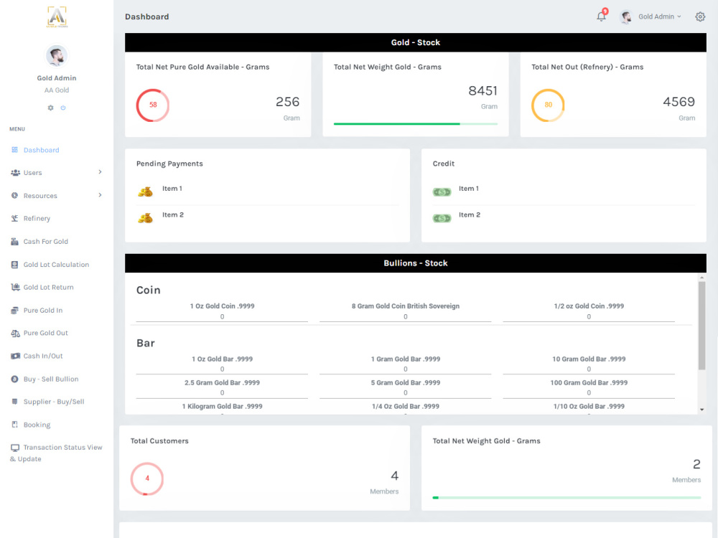Image resolution: width=718 pixels, height=538 pixels.
Task: Click progress bar under 2 Members
Action: 567,497
